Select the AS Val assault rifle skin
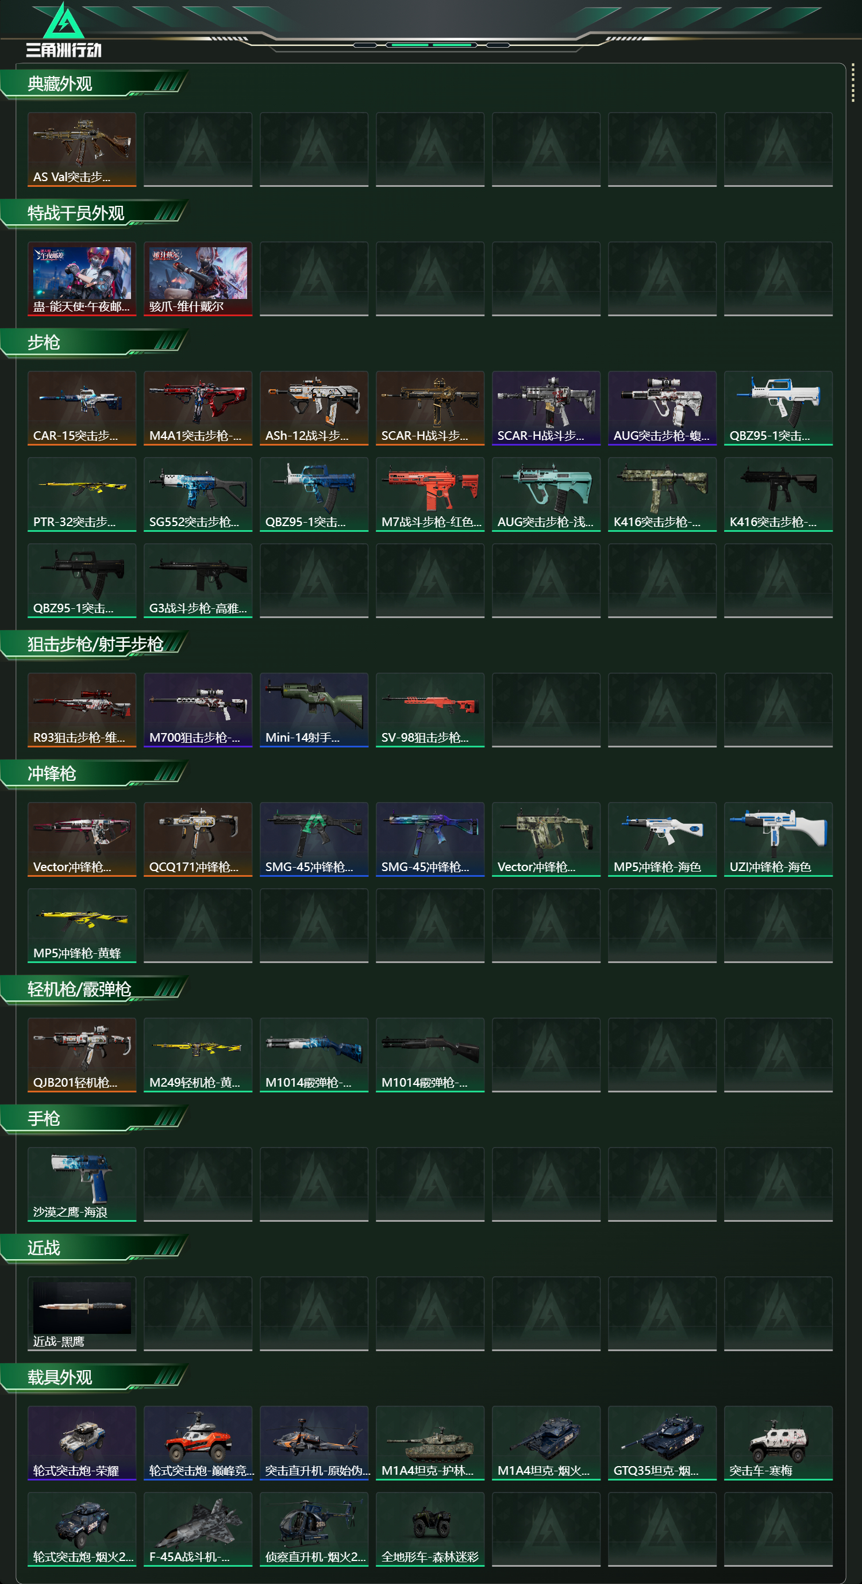862x1584 pixels. pos(82,149)
